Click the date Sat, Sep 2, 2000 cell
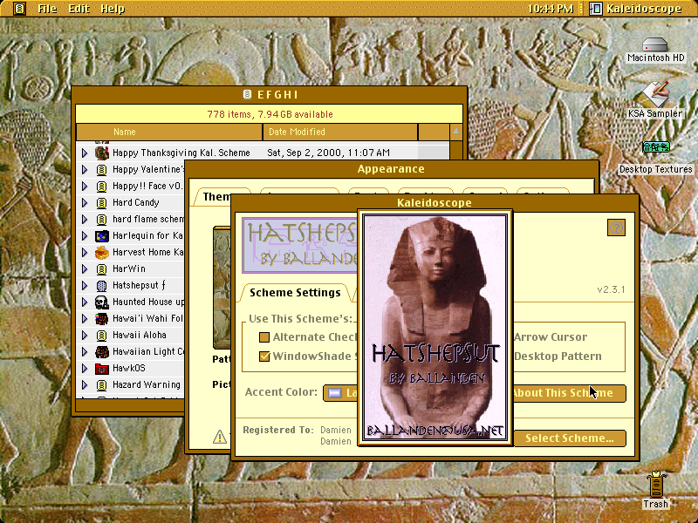Viewport: 698px width, 523px height. pyautogui.click(x=329, y=153)
